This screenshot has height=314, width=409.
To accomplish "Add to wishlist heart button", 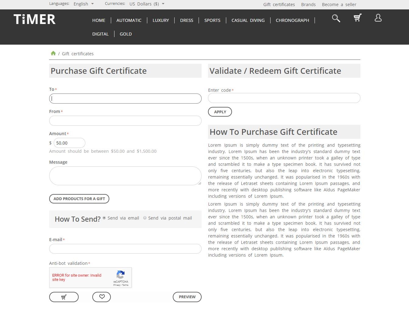I will pyautogui.click(x=101, y=297).
